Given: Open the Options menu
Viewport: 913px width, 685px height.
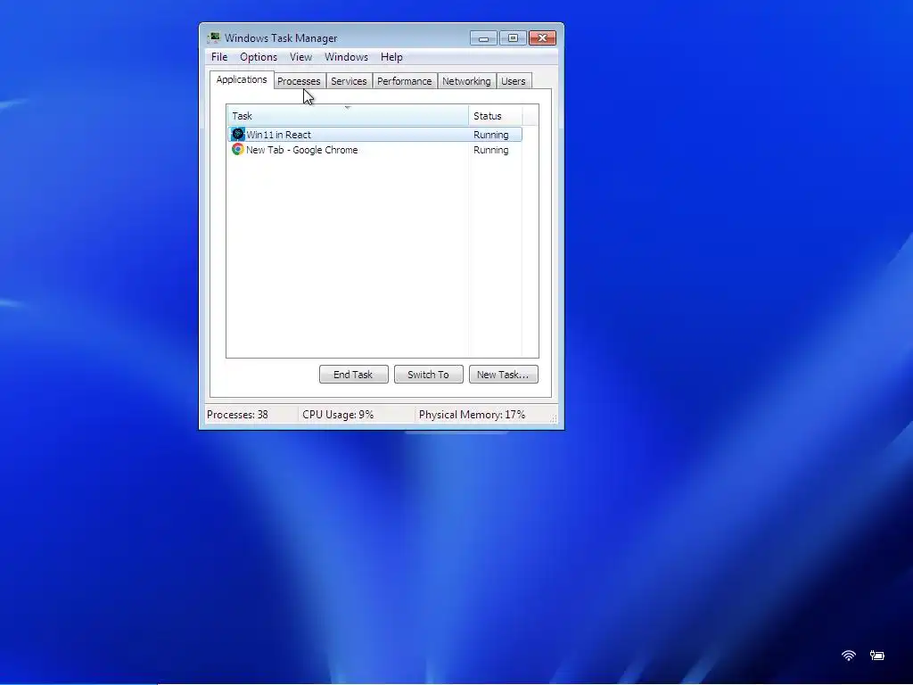Looking at the screenshot, I should click(259, 57).
